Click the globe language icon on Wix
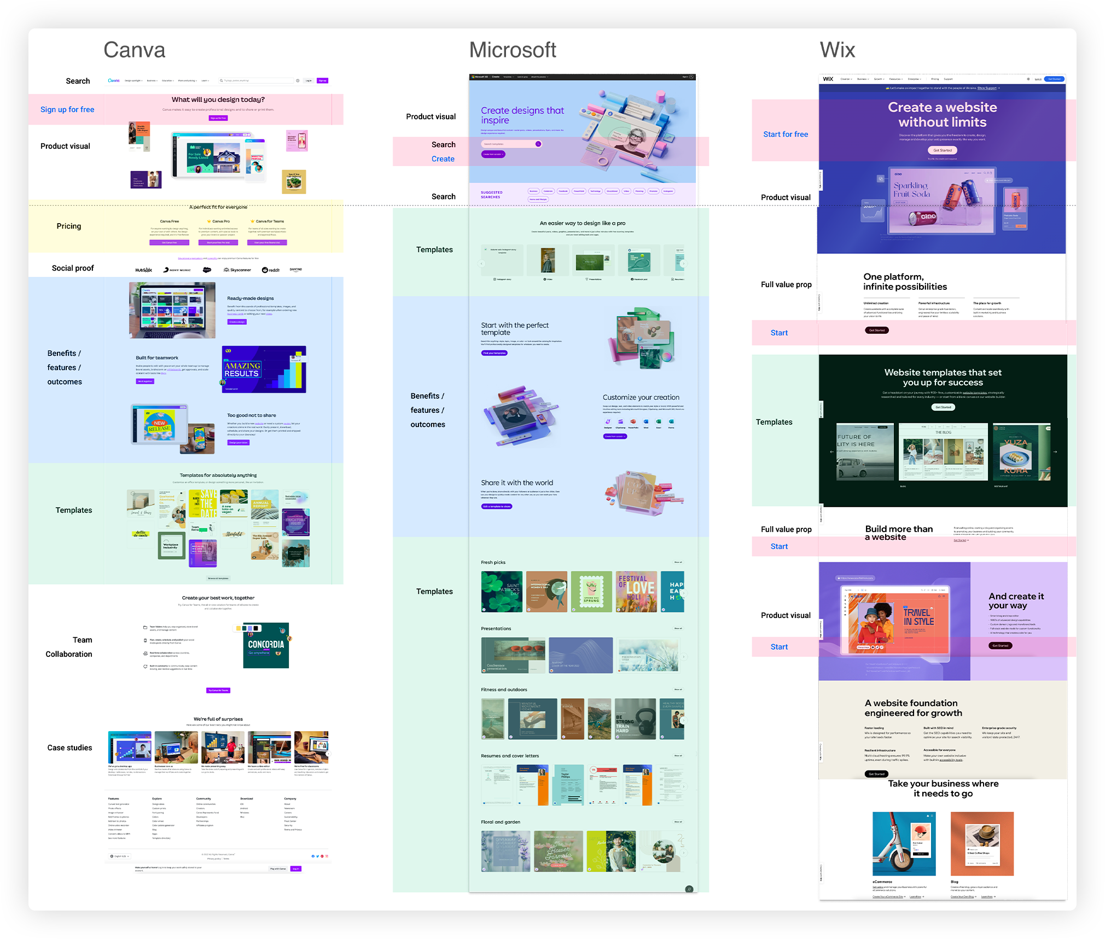Viewport: 1105px width, 939px height. (x=1028, y=79)
